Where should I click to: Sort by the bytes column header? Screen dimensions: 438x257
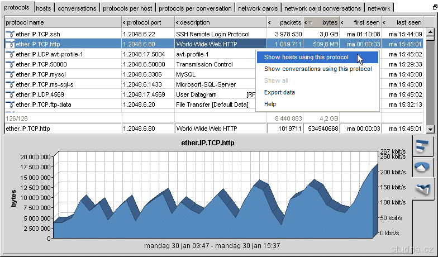(x=325, y=22)
